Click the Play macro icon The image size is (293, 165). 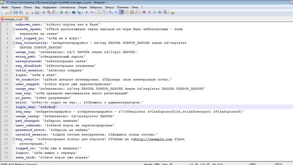coord(155,12)
